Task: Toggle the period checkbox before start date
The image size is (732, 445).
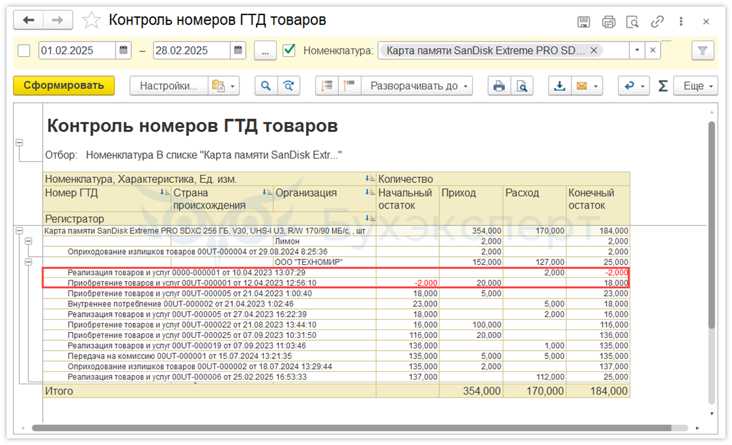Action: pyautogui.click(x=24, y=51)
